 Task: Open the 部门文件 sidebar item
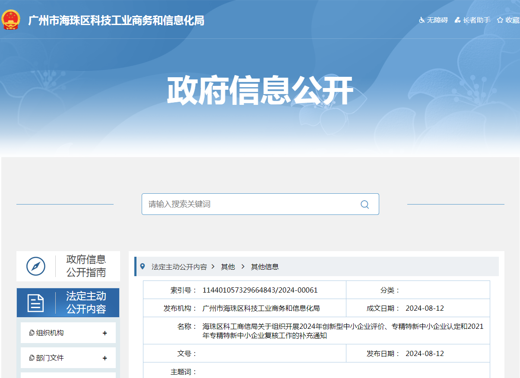50,358
